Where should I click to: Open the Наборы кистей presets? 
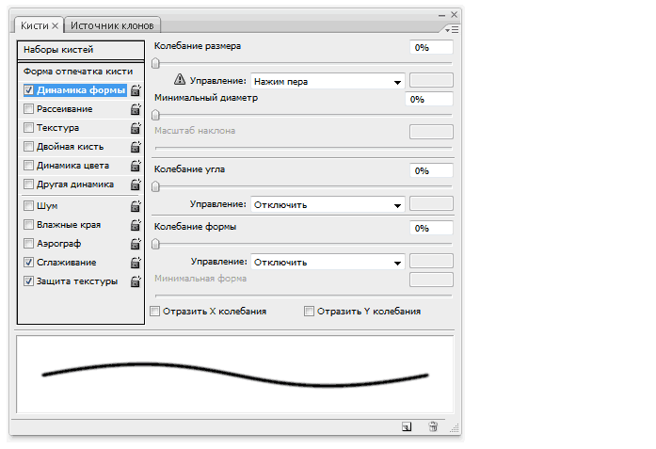tap(80, 50)
